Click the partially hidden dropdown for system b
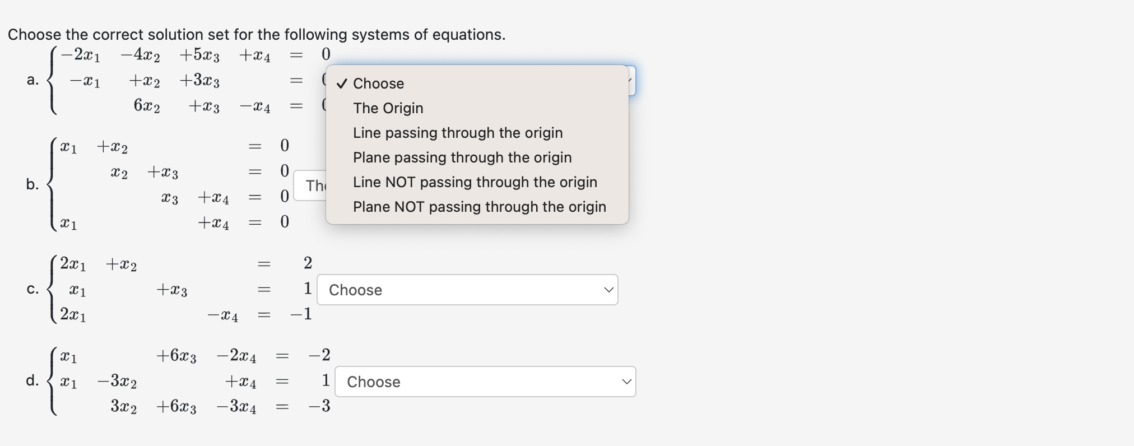This screenshot has height=446, width=1134. 310,185
